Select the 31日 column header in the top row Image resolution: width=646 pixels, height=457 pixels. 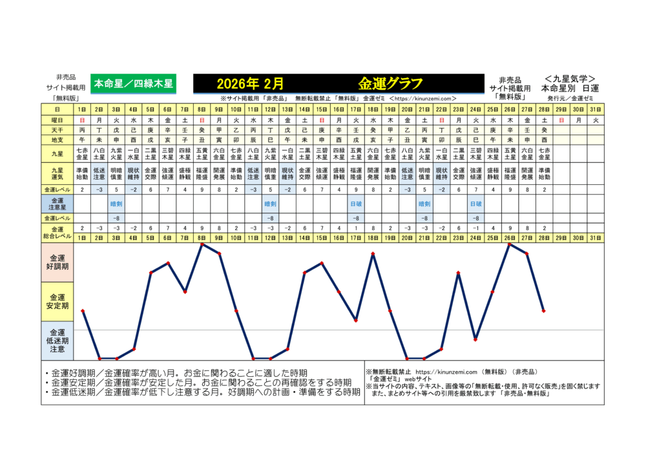596,110
